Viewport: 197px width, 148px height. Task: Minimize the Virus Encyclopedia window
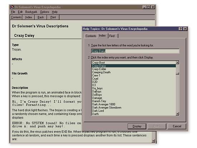[144, 7]
